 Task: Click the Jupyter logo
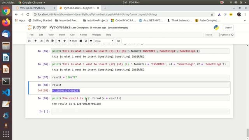click(37, 27)
